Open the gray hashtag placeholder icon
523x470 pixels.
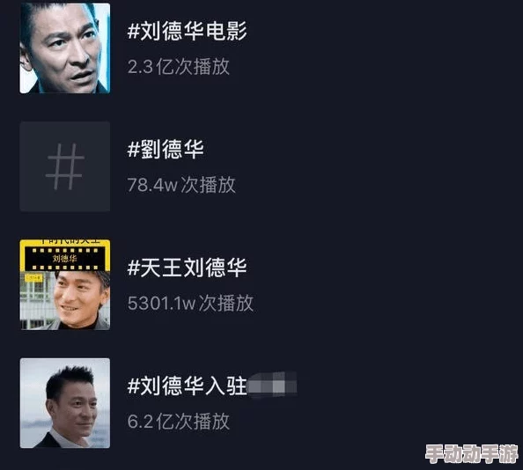click(x=64, y=166)
